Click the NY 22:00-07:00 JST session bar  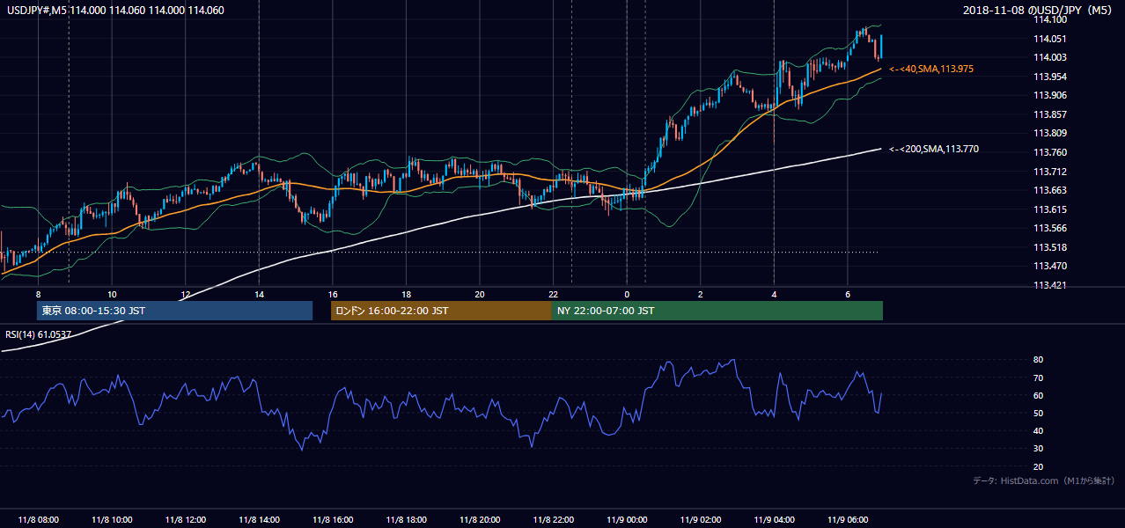[x=717, y=311]
